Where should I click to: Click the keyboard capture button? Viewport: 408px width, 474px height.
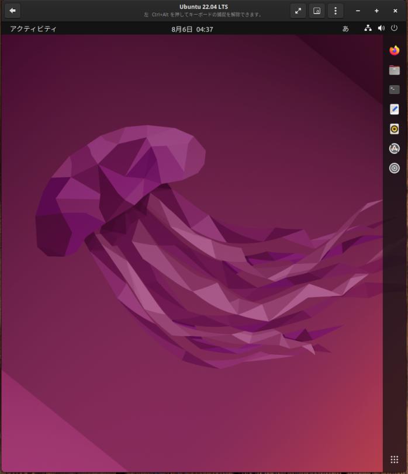[x=317, y=11]
